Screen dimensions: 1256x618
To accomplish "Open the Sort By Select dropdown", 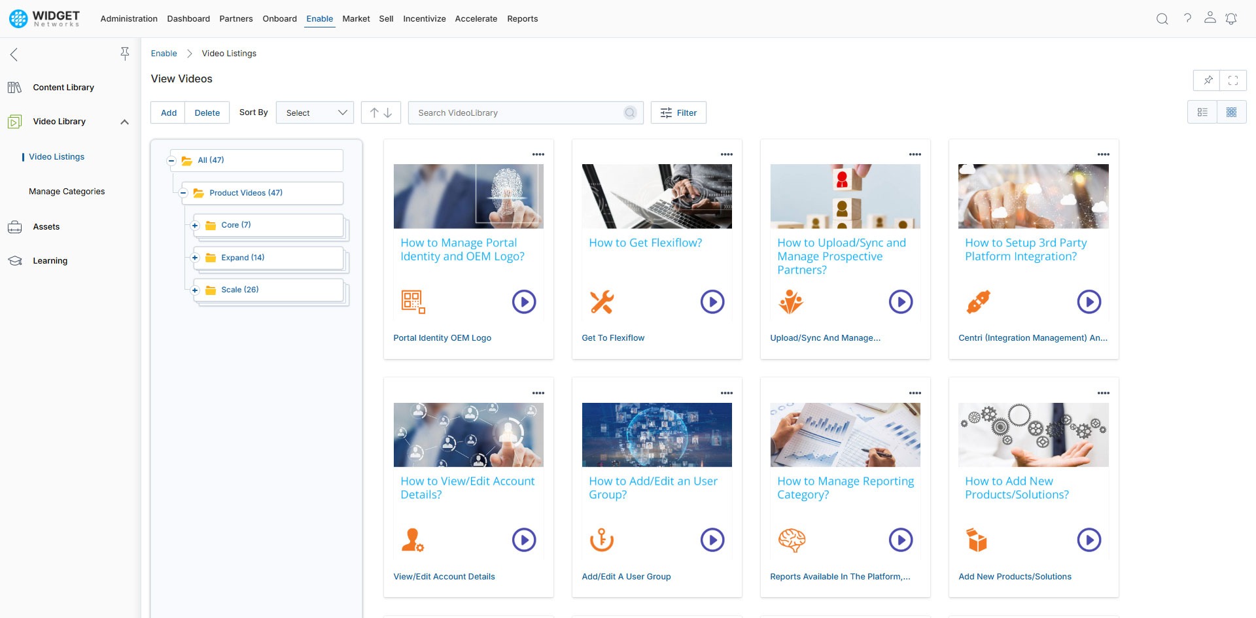I will click(x=315, y=112).
